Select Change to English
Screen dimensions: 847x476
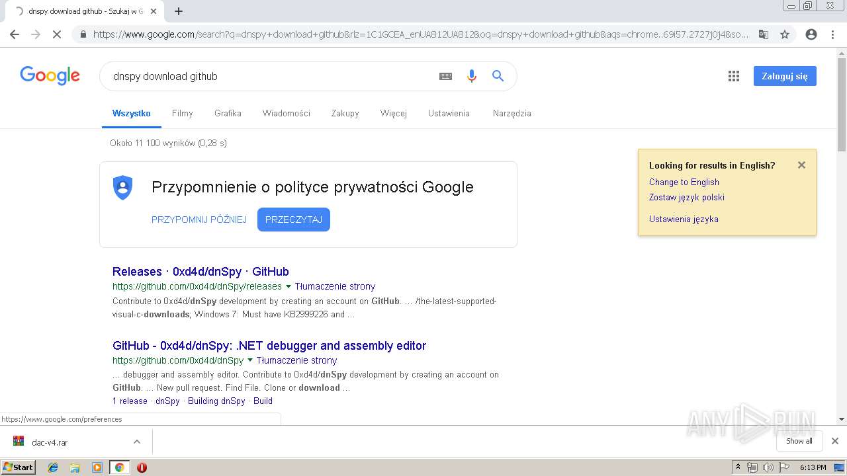tap(684, 182)
